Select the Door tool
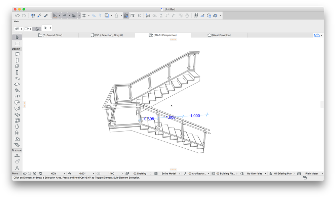 (x=17, y=60)
